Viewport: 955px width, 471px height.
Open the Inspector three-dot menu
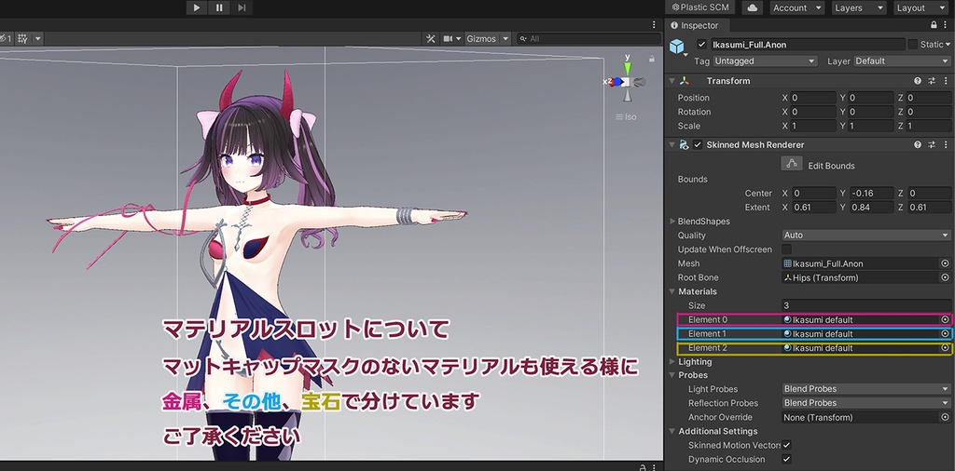coord(946,25)
